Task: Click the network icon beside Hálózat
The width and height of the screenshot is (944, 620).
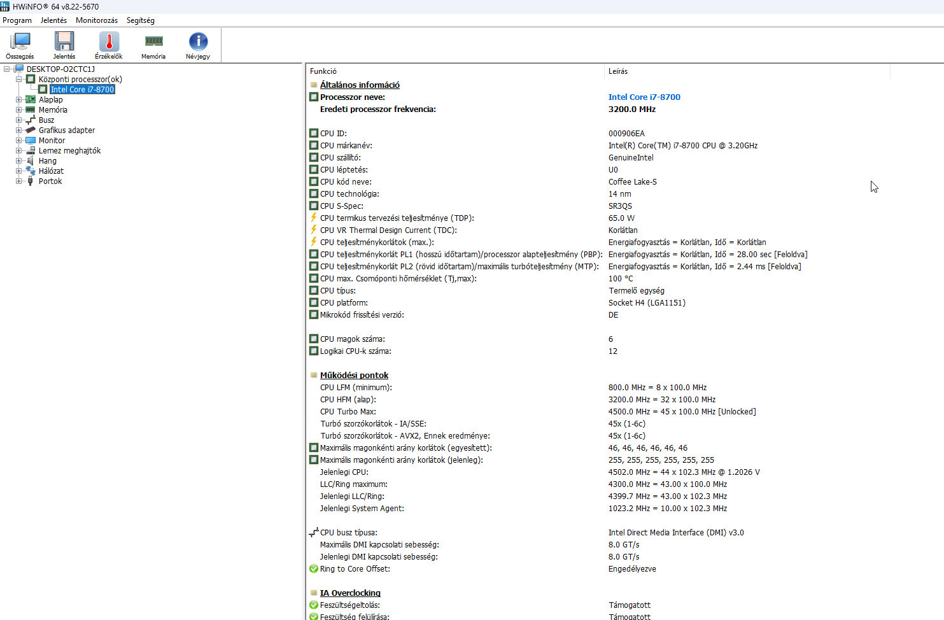Action: tap(30, 171)
